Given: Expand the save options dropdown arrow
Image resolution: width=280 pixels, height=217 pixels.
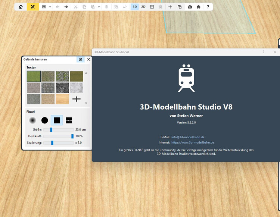Looking at the screenshot, I should click(50, 7).
